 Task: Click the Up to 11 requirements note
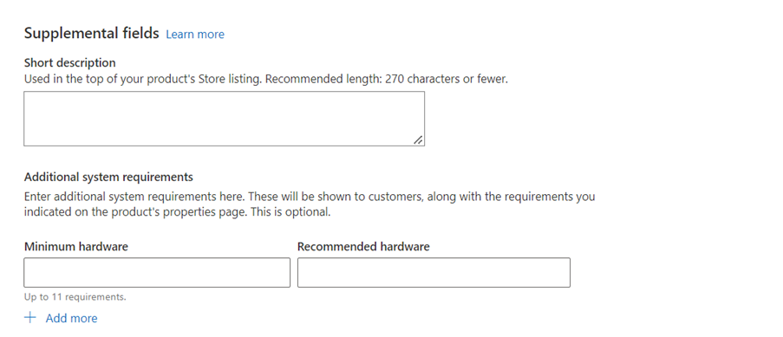(75, 296)
